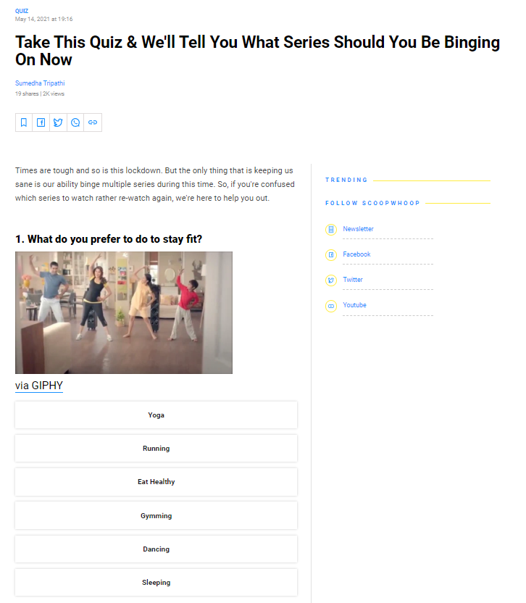The image size is (526, 603).
Task: Share the quiz on Facebook icon
Action: point(41,122)
